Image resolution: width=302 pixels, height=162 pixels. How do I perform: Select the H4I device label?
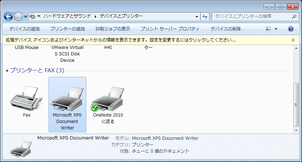[108, 48]
